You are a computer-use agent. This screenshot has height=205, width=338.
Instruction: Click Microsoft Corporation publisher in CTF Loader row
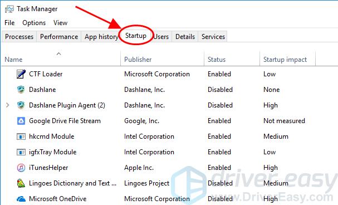(157, 74)
